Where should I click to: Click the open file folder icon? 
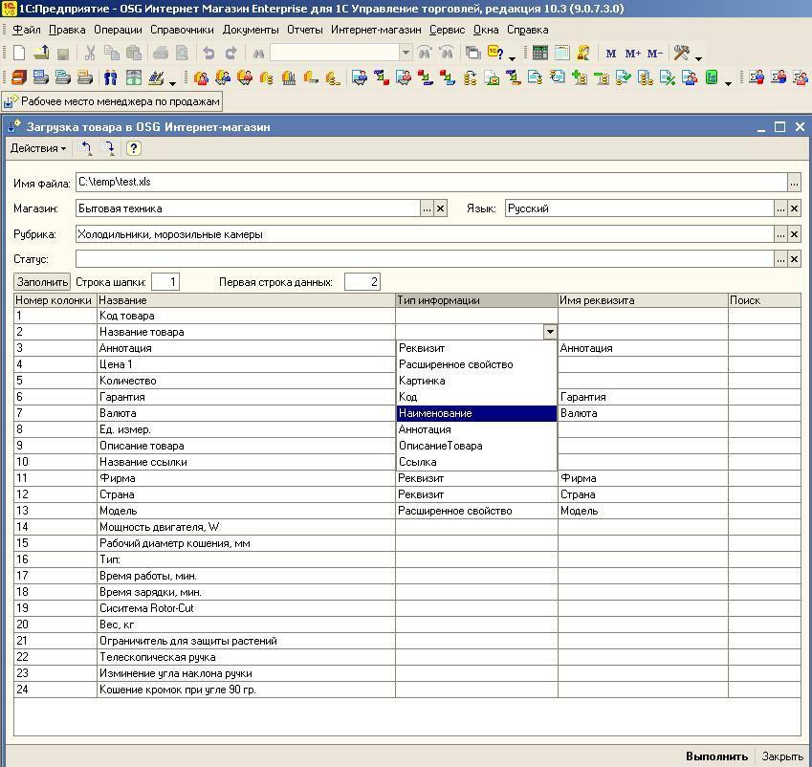pyautogui.click(x=40, y=54)
